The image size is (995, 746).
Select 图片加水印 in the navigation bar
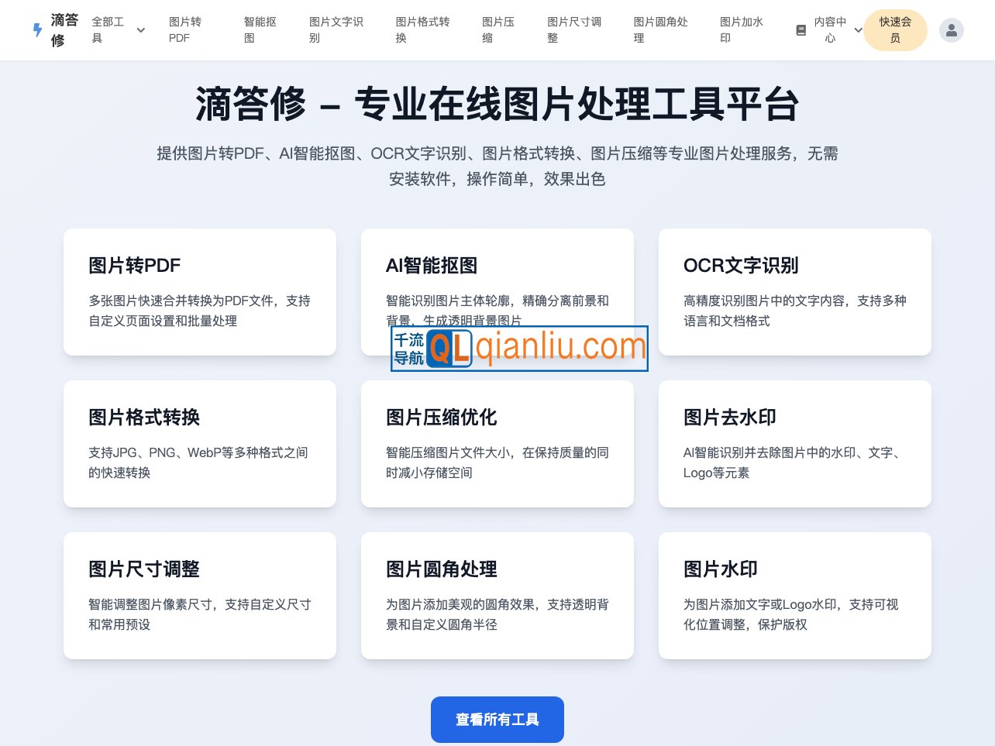pos(741,30)
